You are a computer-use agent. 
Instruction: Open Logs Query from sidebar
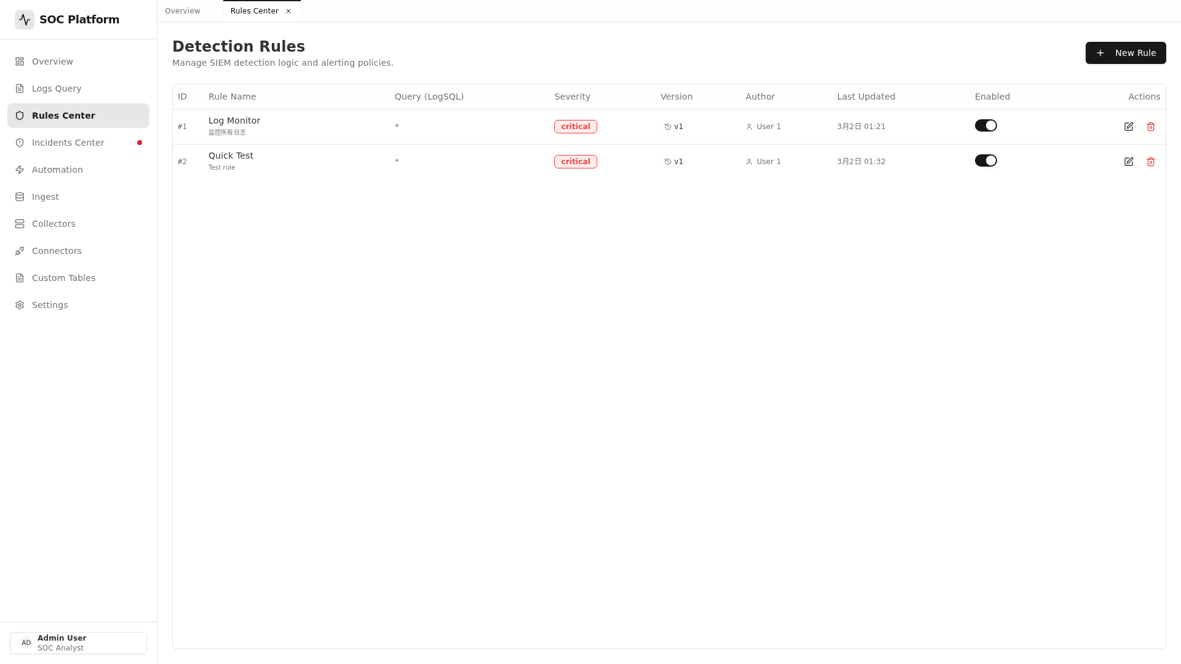pyautogui.click(x=57, y=89)
